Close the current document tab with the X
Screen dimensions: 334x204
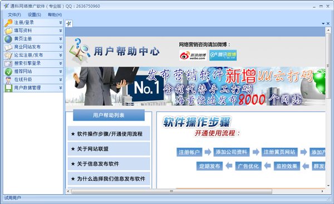coord(328,23)
